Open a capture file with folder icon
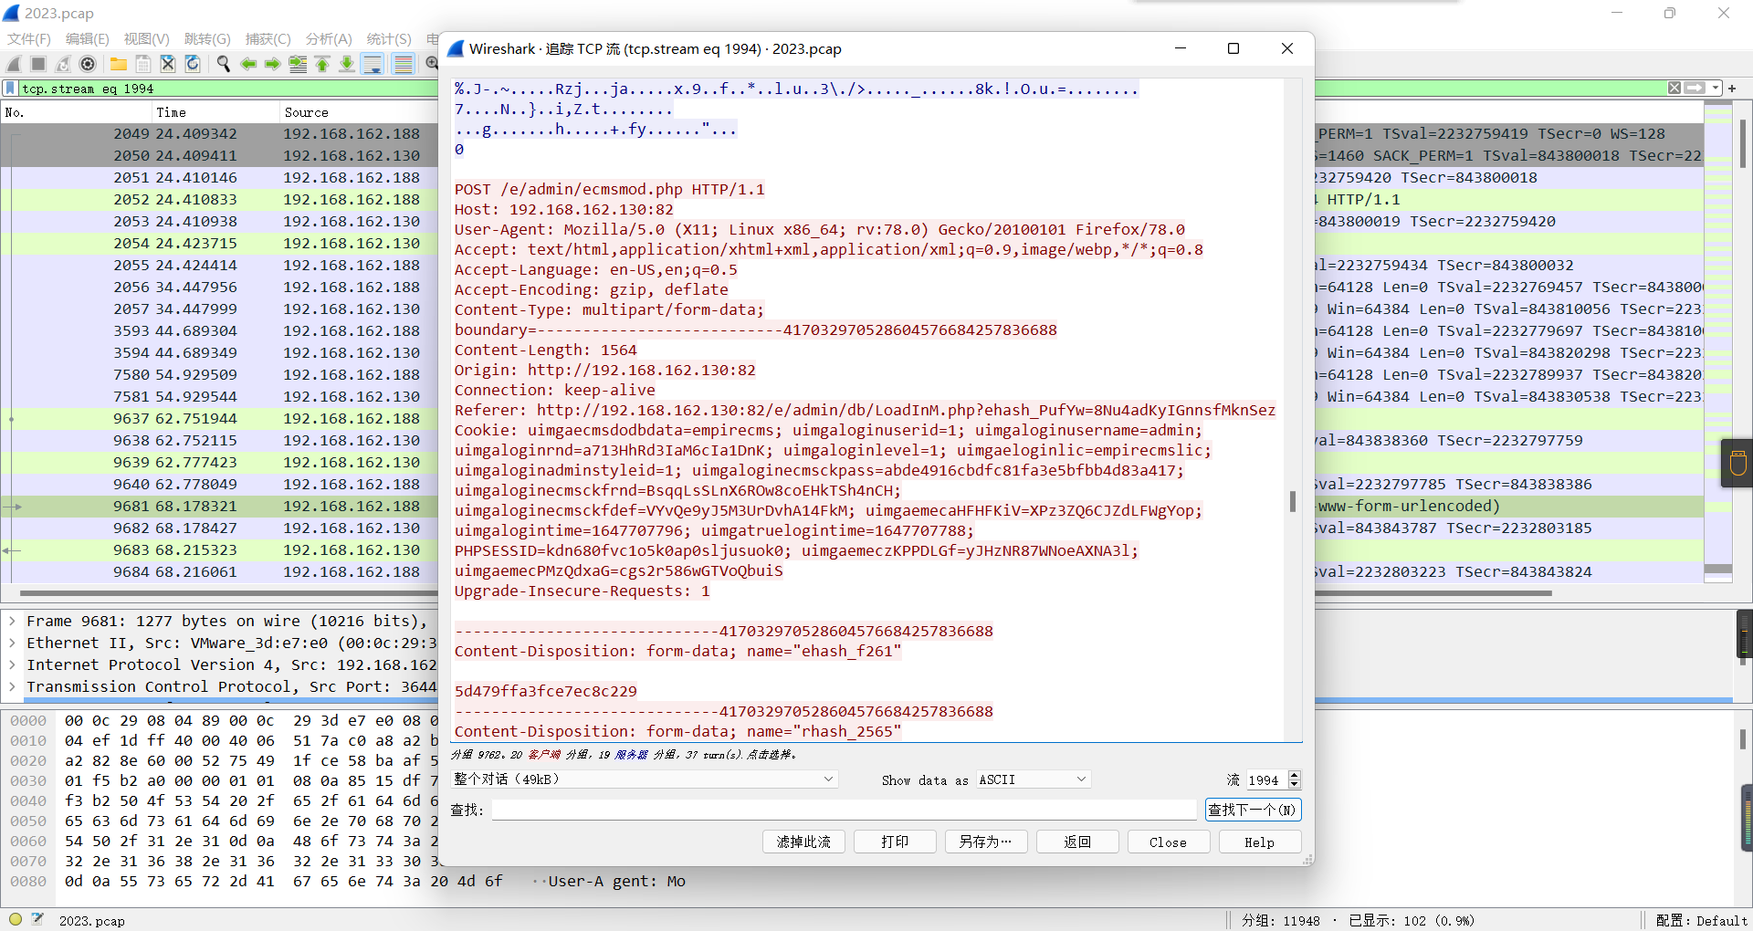 point(119,64)
